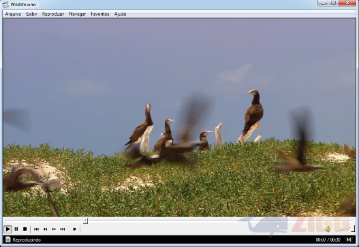
Task: Click the status bar file icon
Action: tap(8, 240)
